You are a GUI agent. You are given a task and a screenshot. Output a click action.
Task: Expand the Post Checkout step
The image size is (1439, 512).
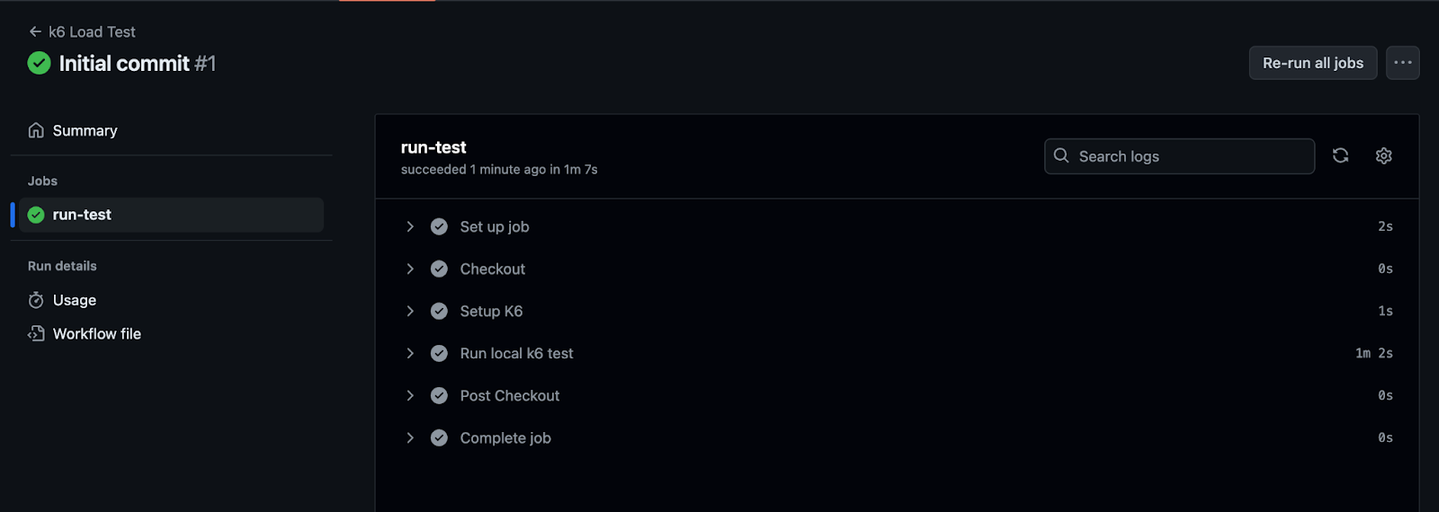point(410,395)
